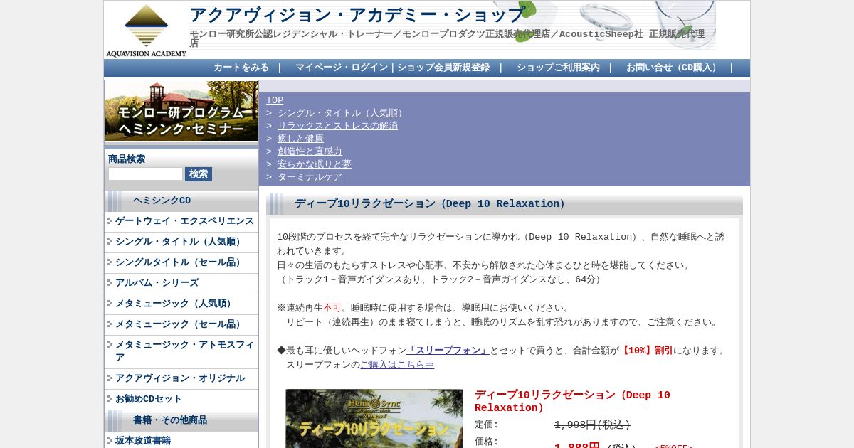This screenshot has height=448, width=854.
Task: Open マイページ・ログイン in navigation bar
Action: coord(342,68)
